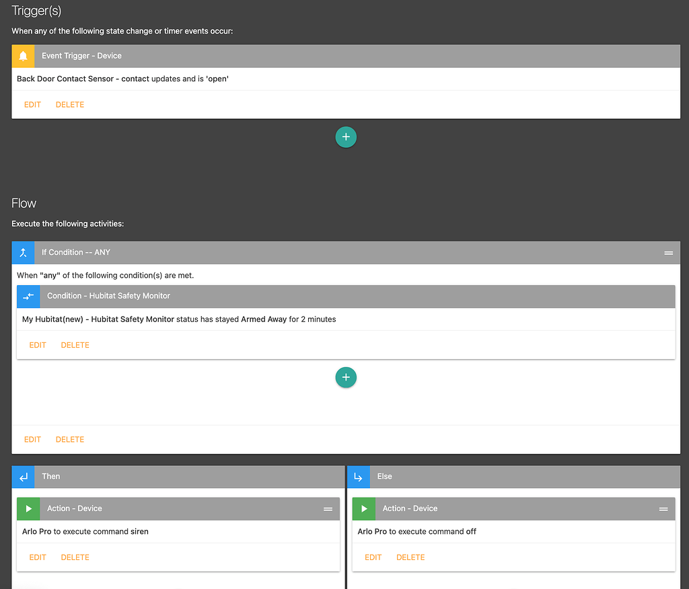Click the green play icon under Then
Image resolution: width=689 pixels, height=589 pixels.
point(28,509)
